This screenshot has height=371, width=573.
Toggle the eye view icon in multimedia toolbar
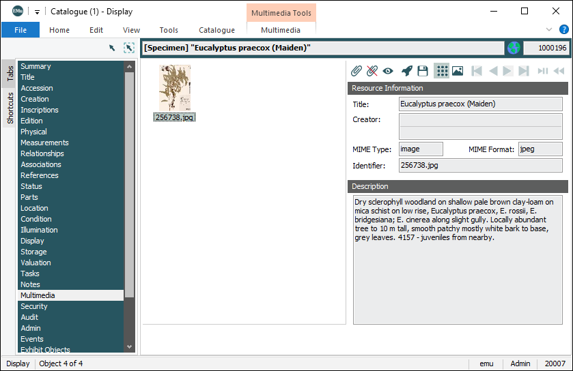pyautogui.click(x=388, y=71)
